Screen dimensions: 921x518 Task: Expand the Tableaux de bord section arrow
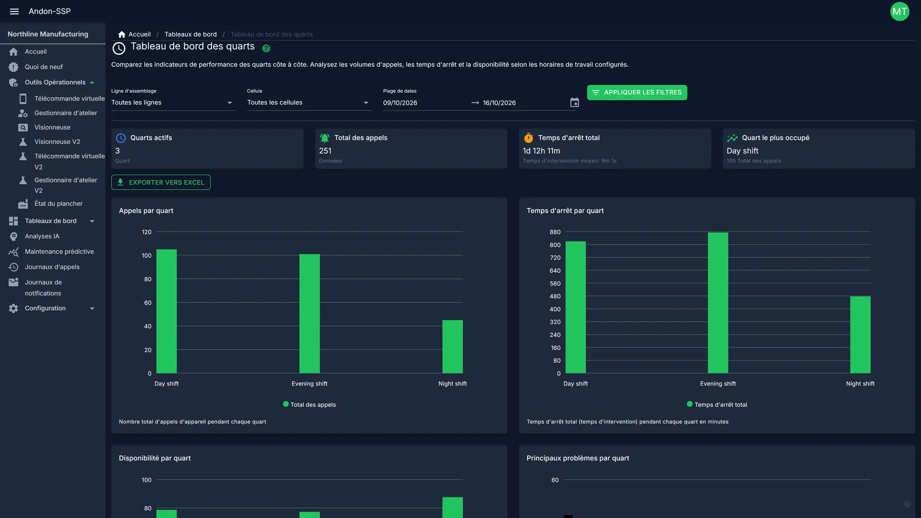(x=92, y=221)
